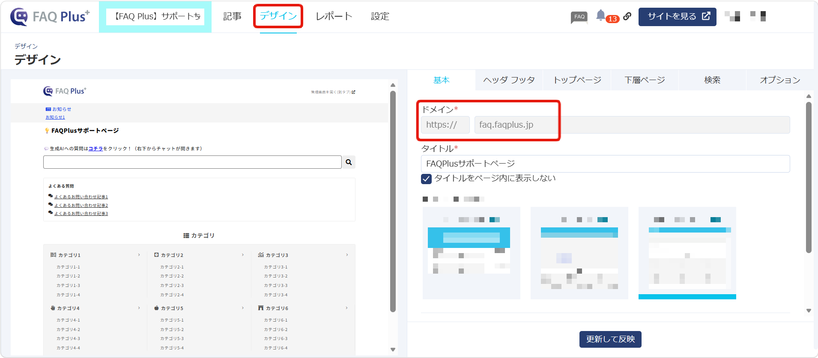The height and width of the screenshot is (358, 818).
Task: Select the first layout thumbnail
Action: click(472, 253)
